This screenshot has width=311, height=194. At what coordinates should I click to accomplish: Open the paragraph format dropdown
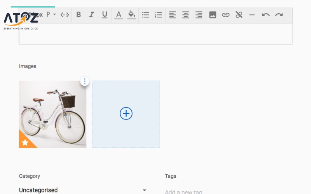[51, 14]
